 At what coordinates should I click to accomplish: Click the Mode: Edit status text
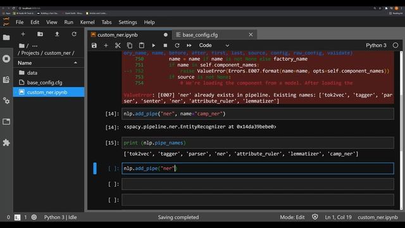pos(292,217)
